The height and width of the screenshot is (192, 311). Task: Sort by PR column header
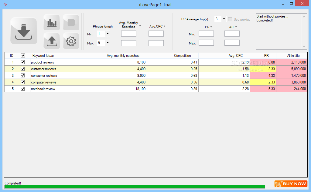(x=263, y=56)
